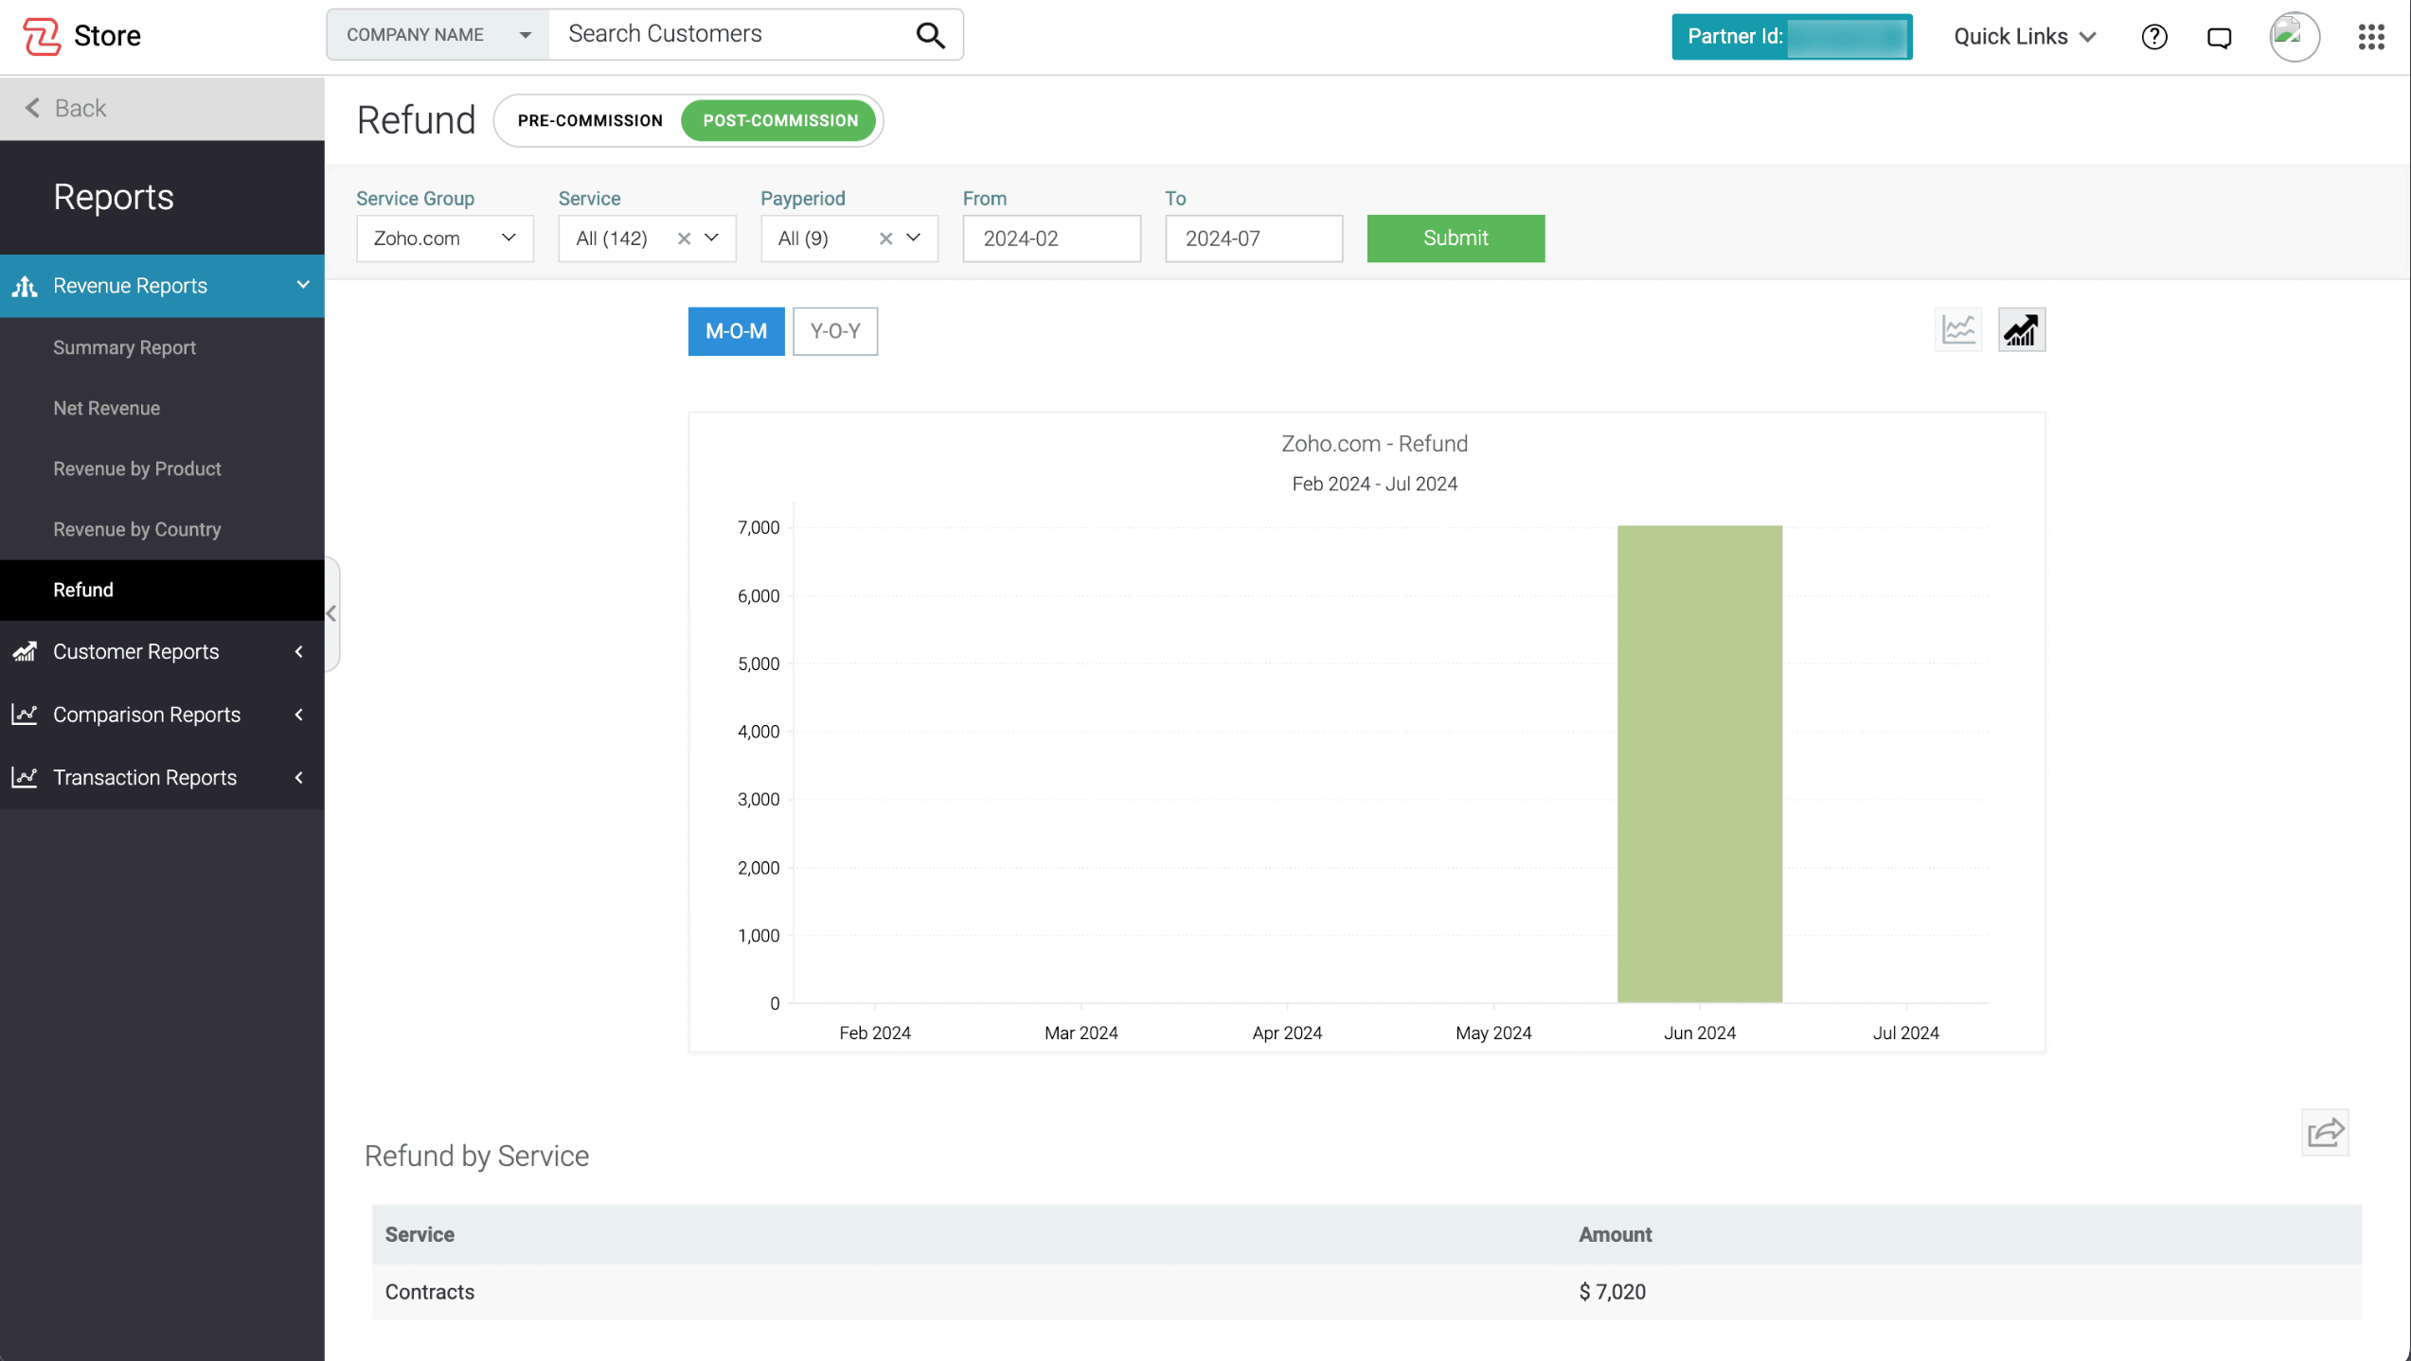
Task: Open the chat feedback icon
Action: tap(2219, 37)
